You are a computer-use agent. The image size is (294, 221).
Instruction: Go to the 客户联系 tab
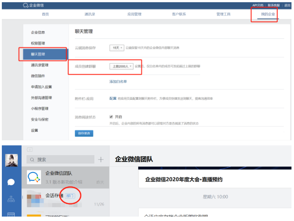pos(179,14)
